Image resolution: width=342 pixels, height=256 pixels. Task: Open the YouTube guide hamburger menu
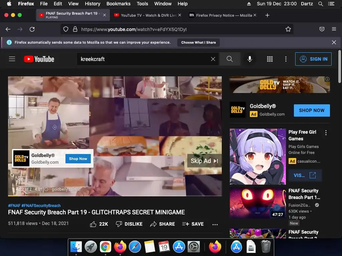coord(12,59)
